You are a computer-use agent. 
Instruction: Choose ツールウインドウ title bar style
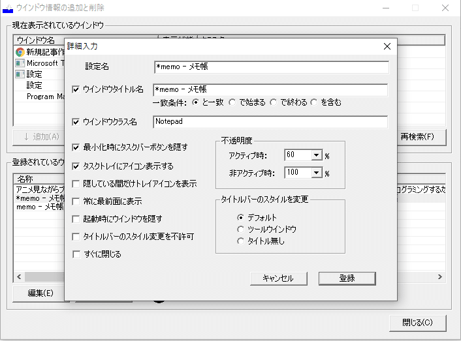coord(240,230)
